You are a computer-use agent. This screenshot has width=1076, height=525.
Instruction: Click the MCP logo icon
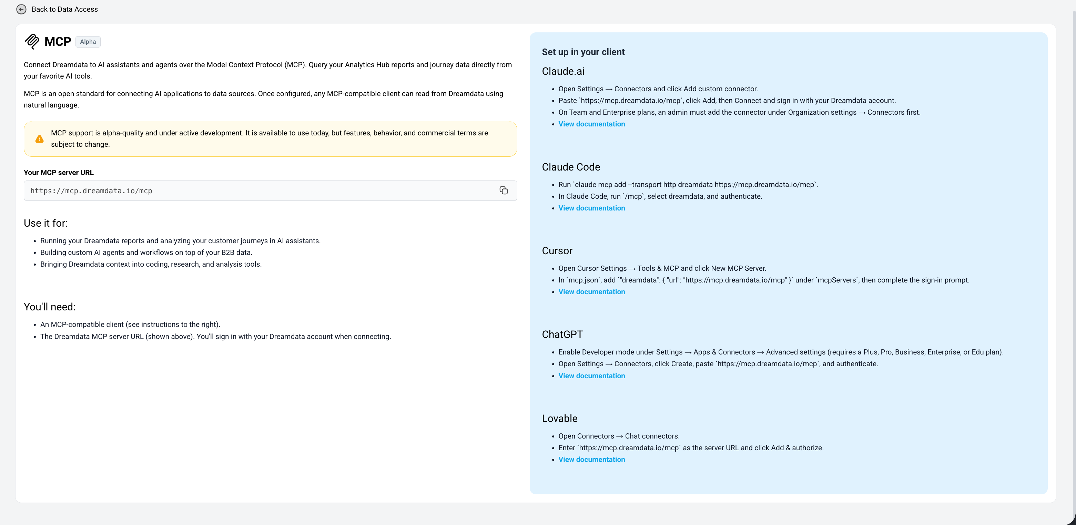(x=32, y=41)
